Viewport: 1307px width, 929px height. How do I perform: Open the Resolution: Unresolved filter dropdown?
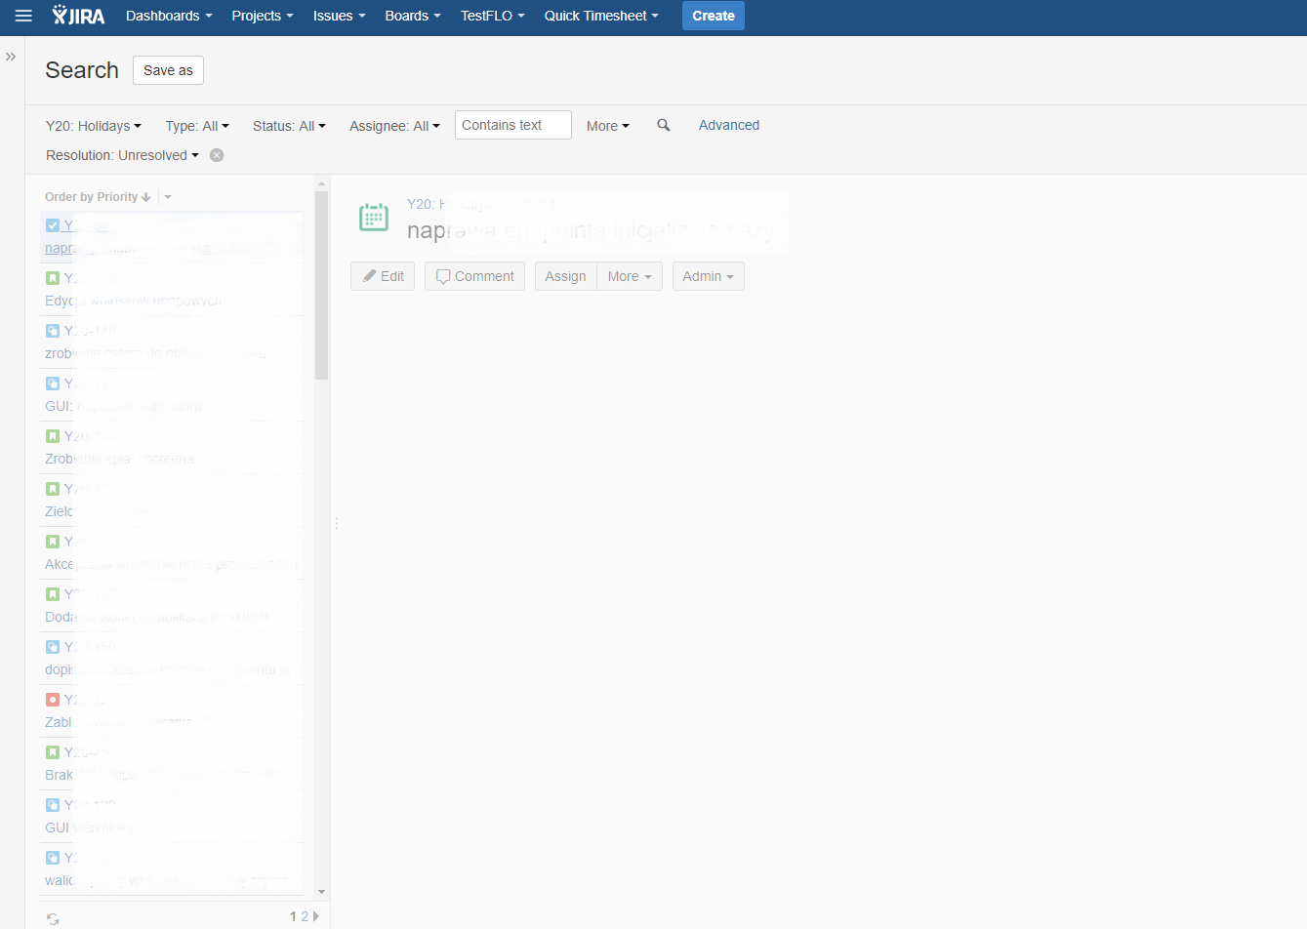click(x=122, y=155)
